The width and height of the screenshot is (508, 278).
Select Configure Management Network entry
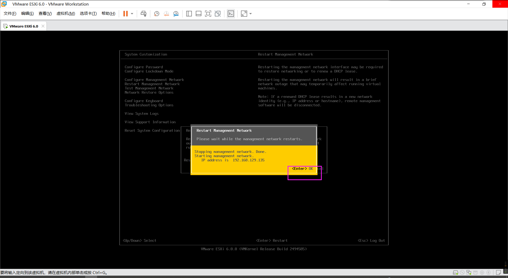[154, 80]
